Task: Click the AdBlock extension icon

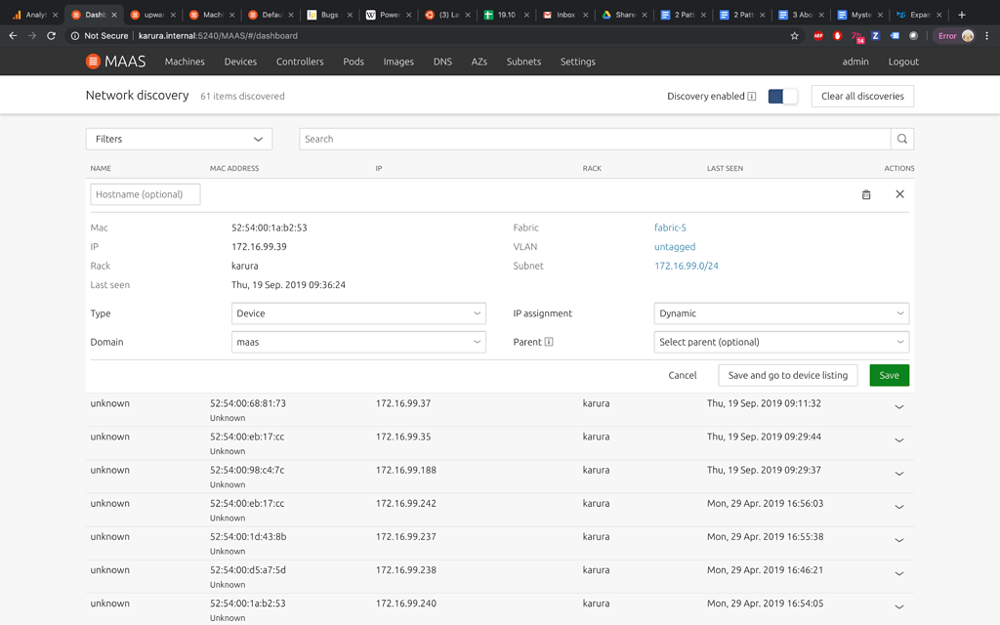Action: click(x=818, y=36)
